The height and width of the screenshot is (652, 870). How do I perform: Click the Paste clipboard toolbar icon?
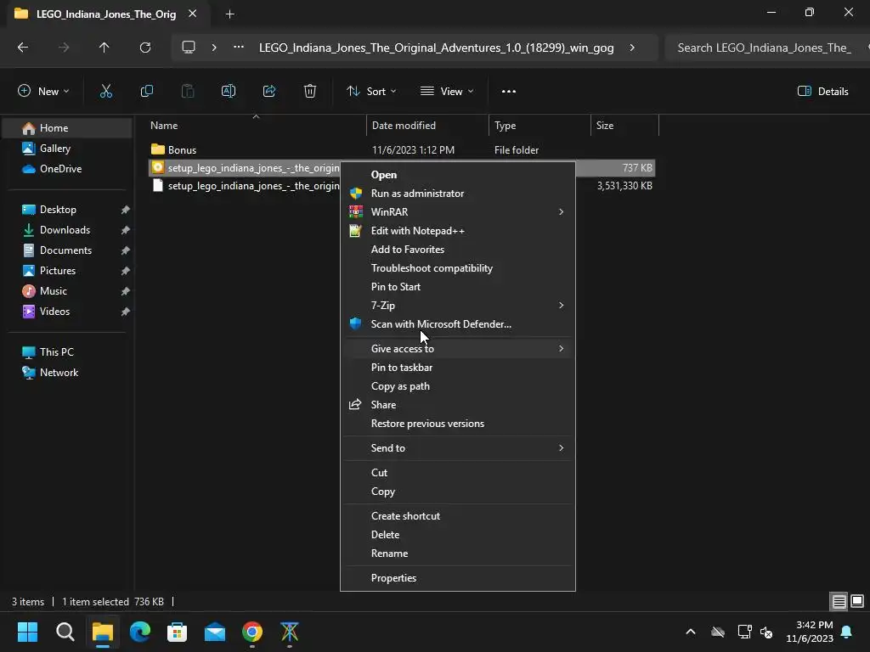[x=188, y=92]
